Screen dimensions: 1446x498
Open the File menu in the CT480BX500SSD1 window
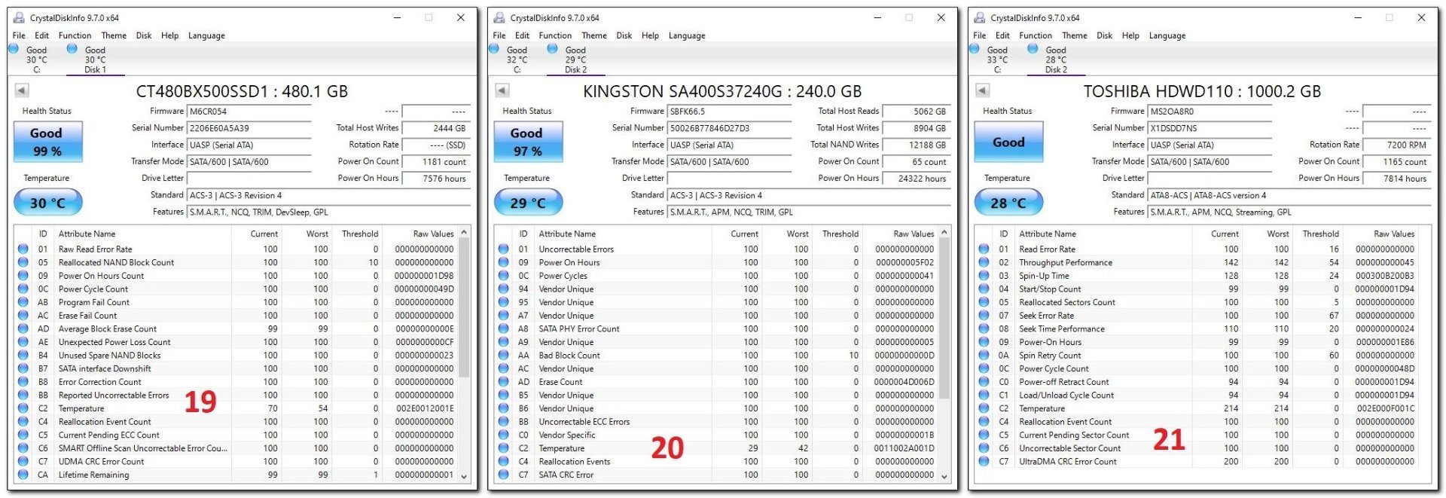[x=19, y=35]
